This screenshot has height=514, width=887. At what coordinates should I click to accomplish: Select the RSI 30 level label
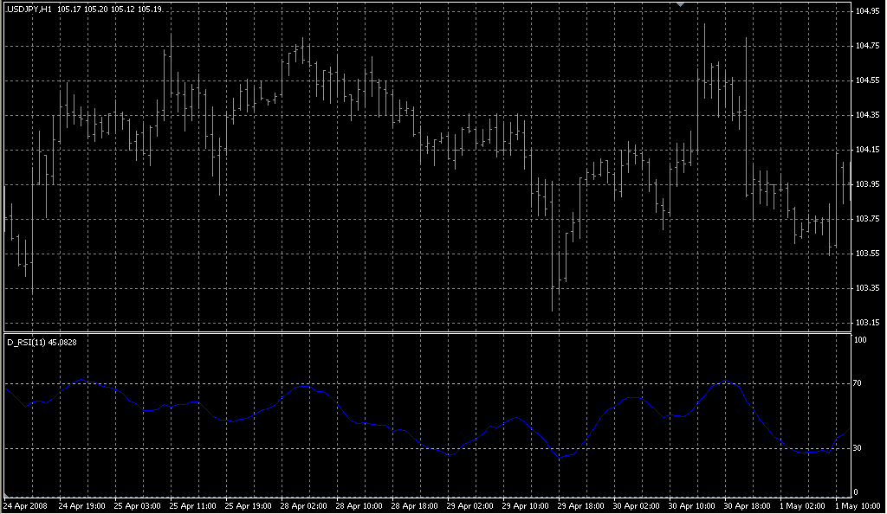coord(860,448)
